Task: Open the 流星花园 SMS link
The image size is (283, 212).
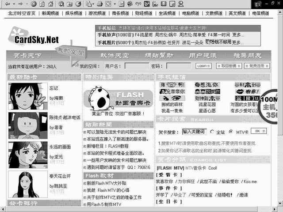Action: (x=207, y=104)
